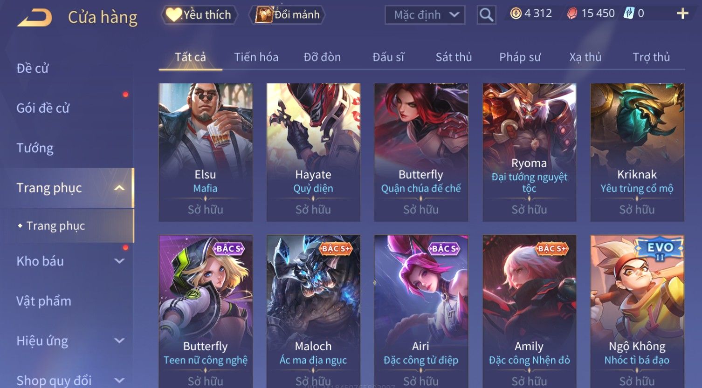Expand the Hiệu ứng sidebar section
Viewport: 702px width, 388px height.
119,341
